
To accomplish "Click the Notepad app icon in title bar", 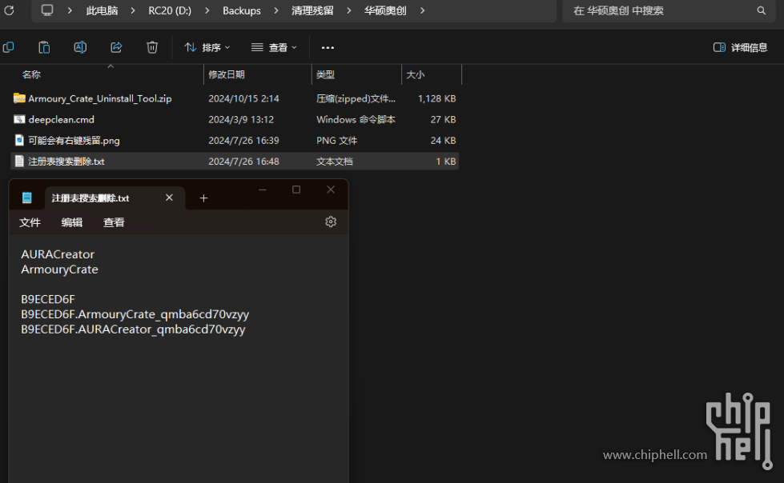I will tap(27, 198).
